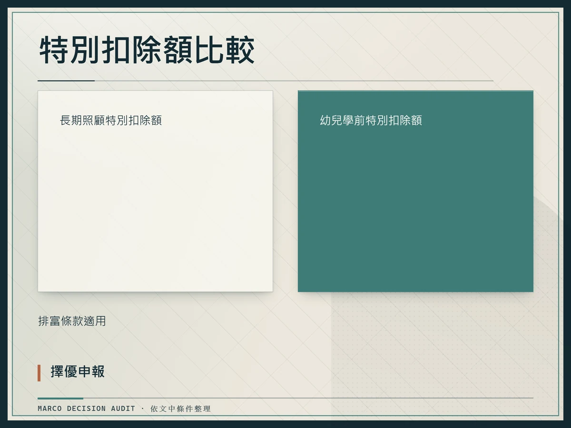Click the 長期照顧特別扣除額 card heading

click(111, 120)
